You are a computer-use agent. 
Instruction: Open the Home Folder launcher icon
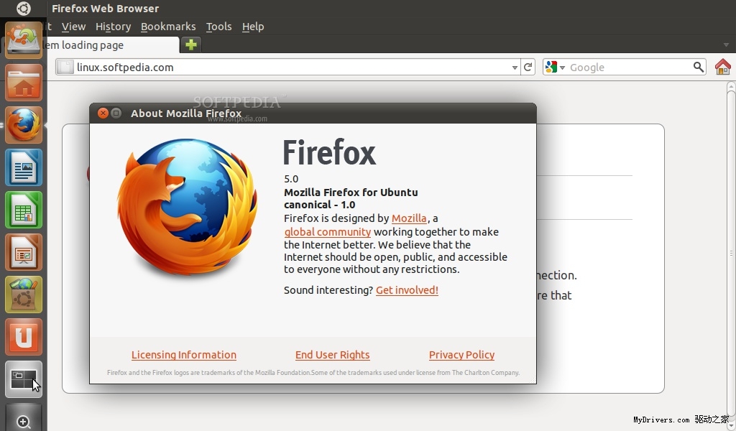(x=24, y=83)
